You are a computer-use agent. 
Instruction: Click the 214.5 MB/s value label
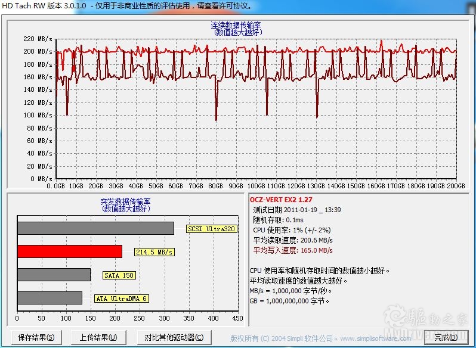click(154, 252)
